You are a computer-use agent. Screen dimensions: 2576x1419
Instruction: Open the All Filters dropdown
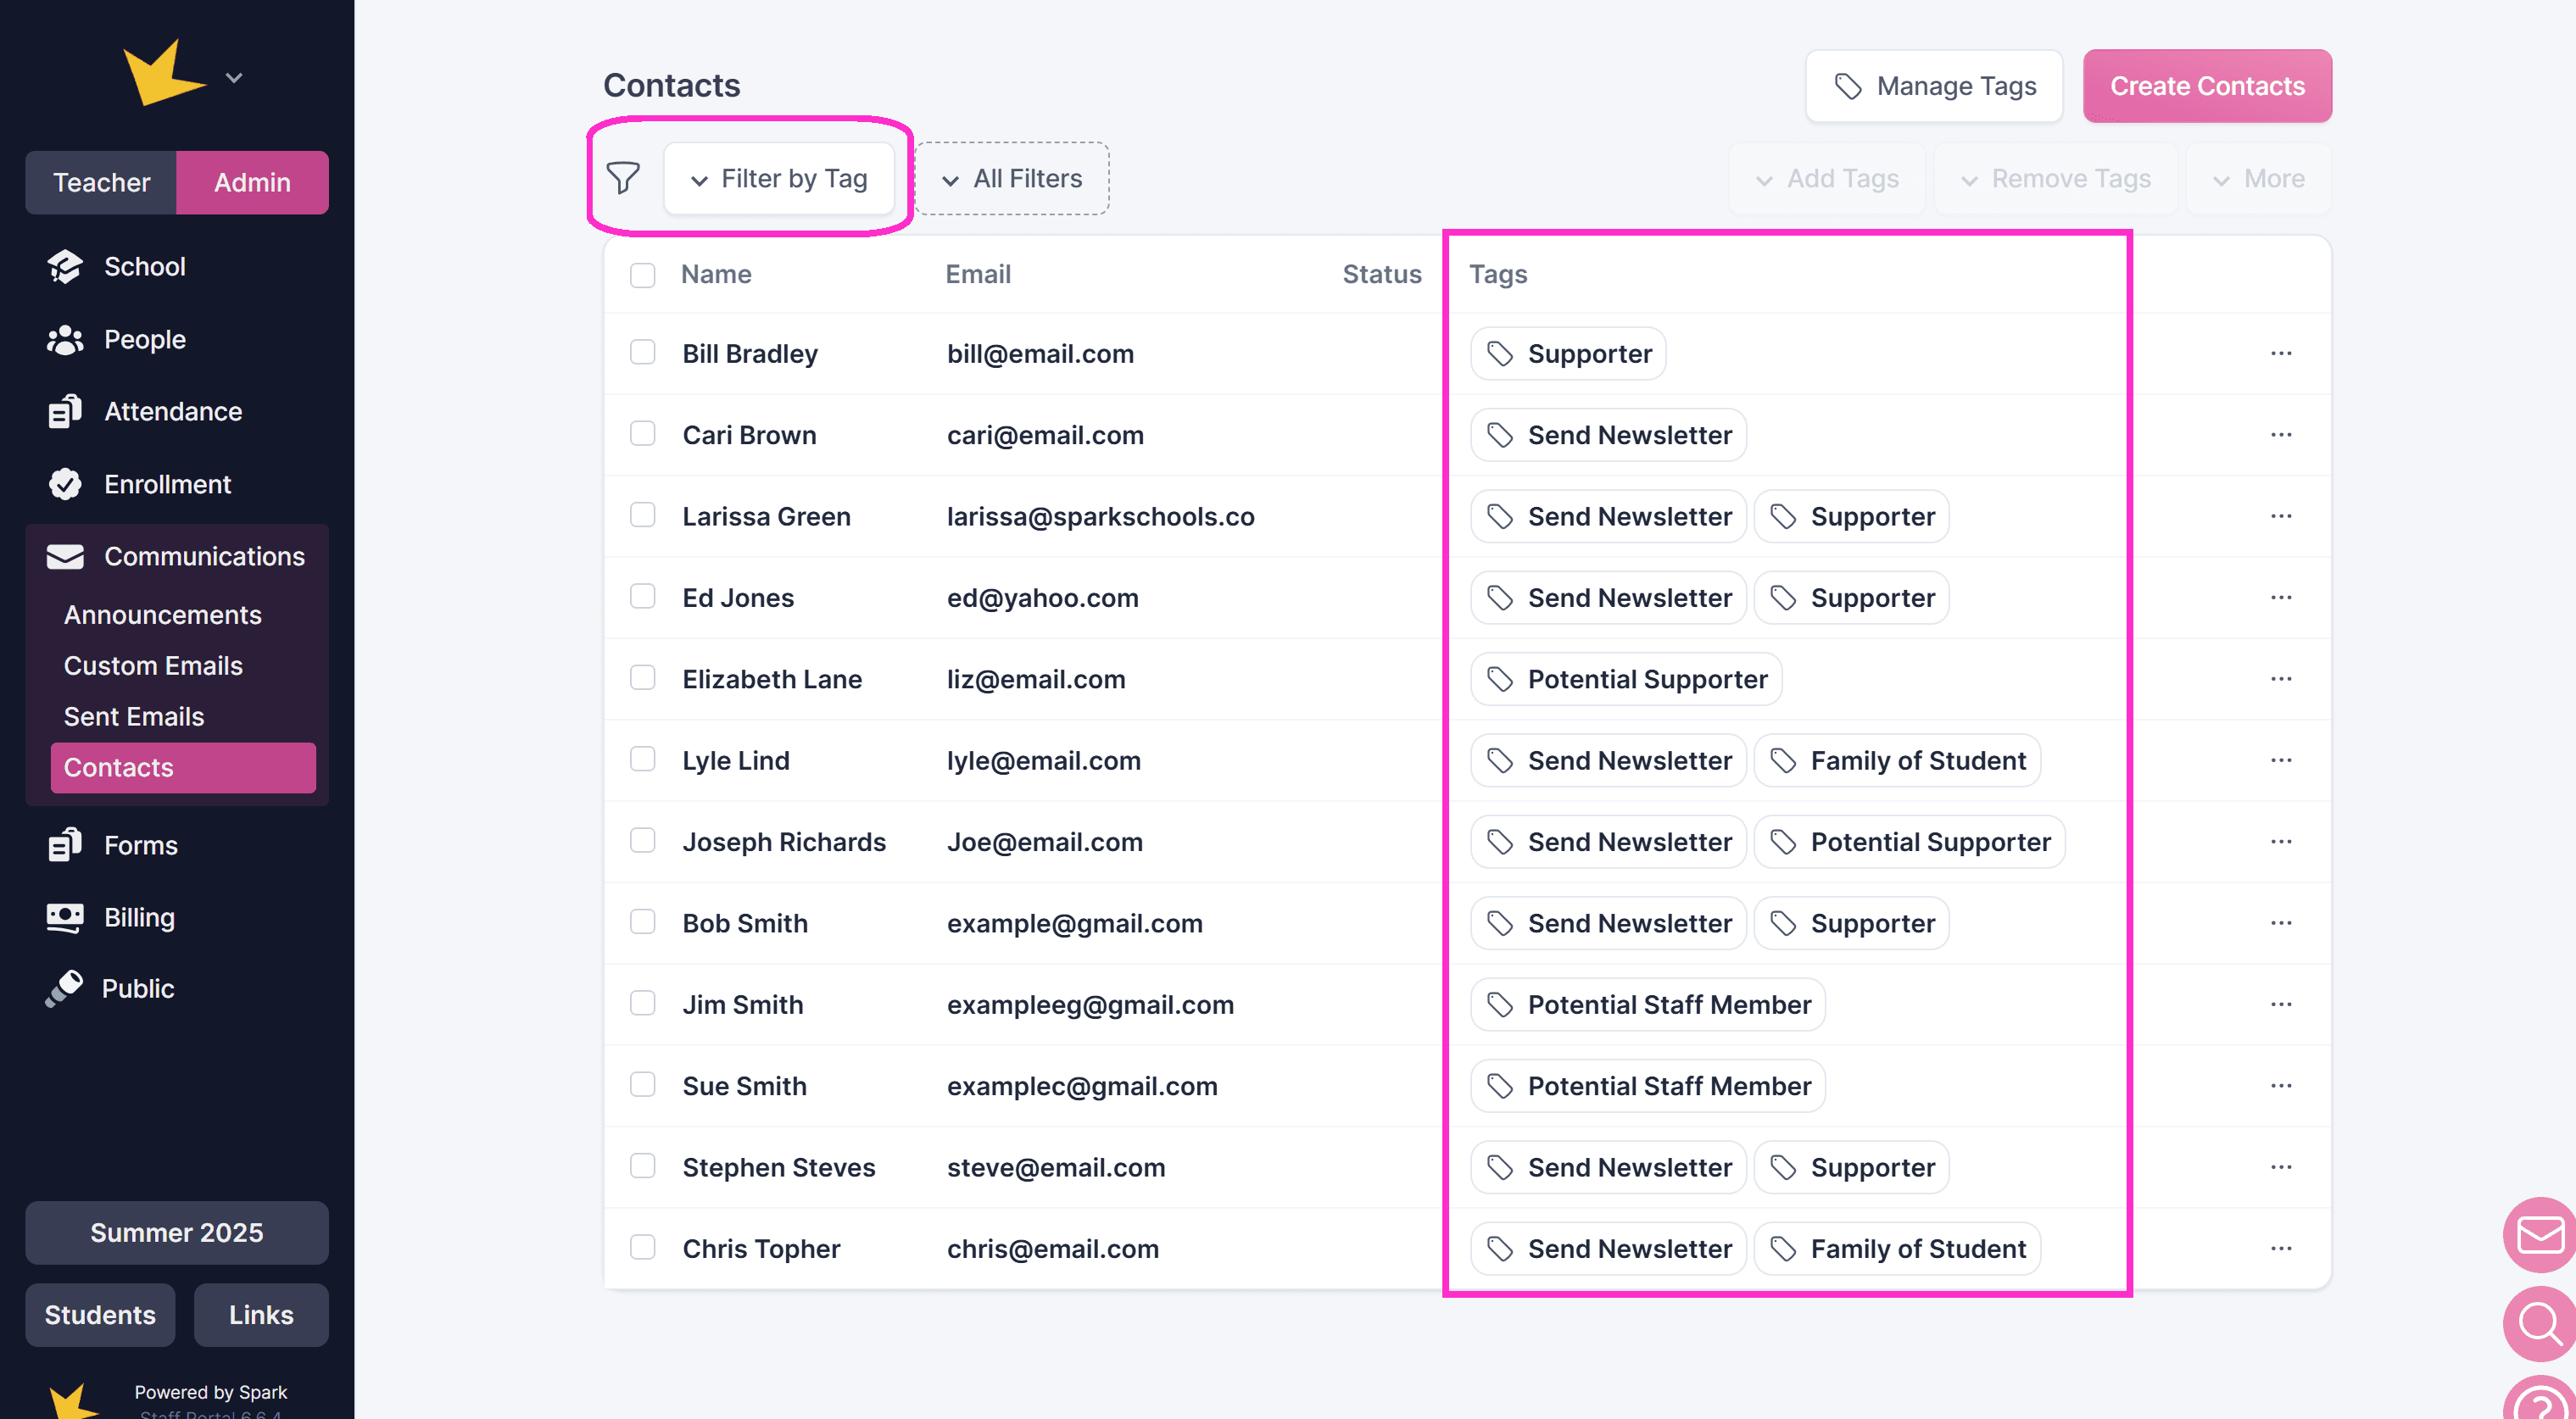tap(1012, 178)
